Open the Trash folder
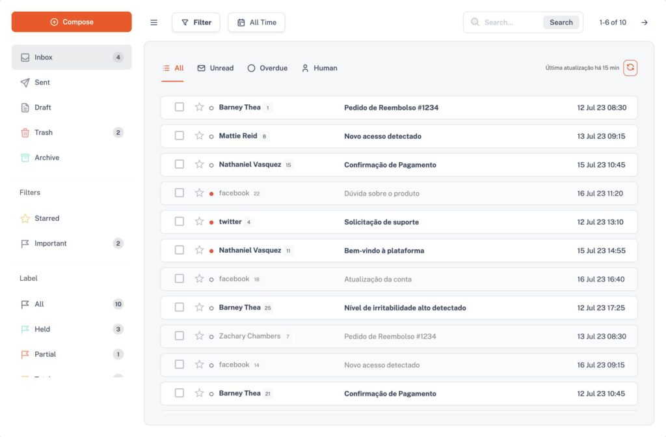 pyautogui.click(x=44, y=132)
